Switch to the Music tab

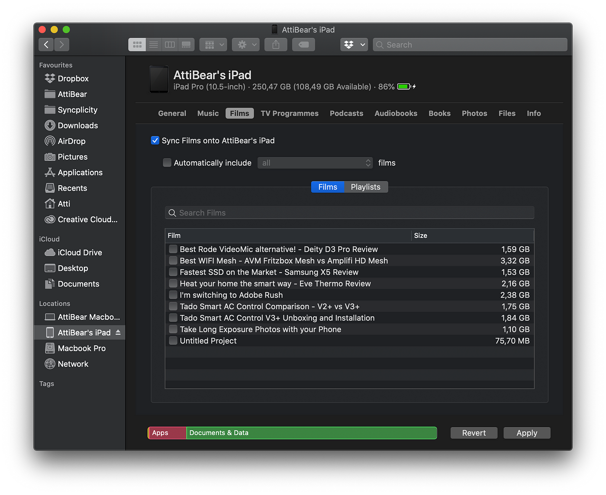pos(208,113)
